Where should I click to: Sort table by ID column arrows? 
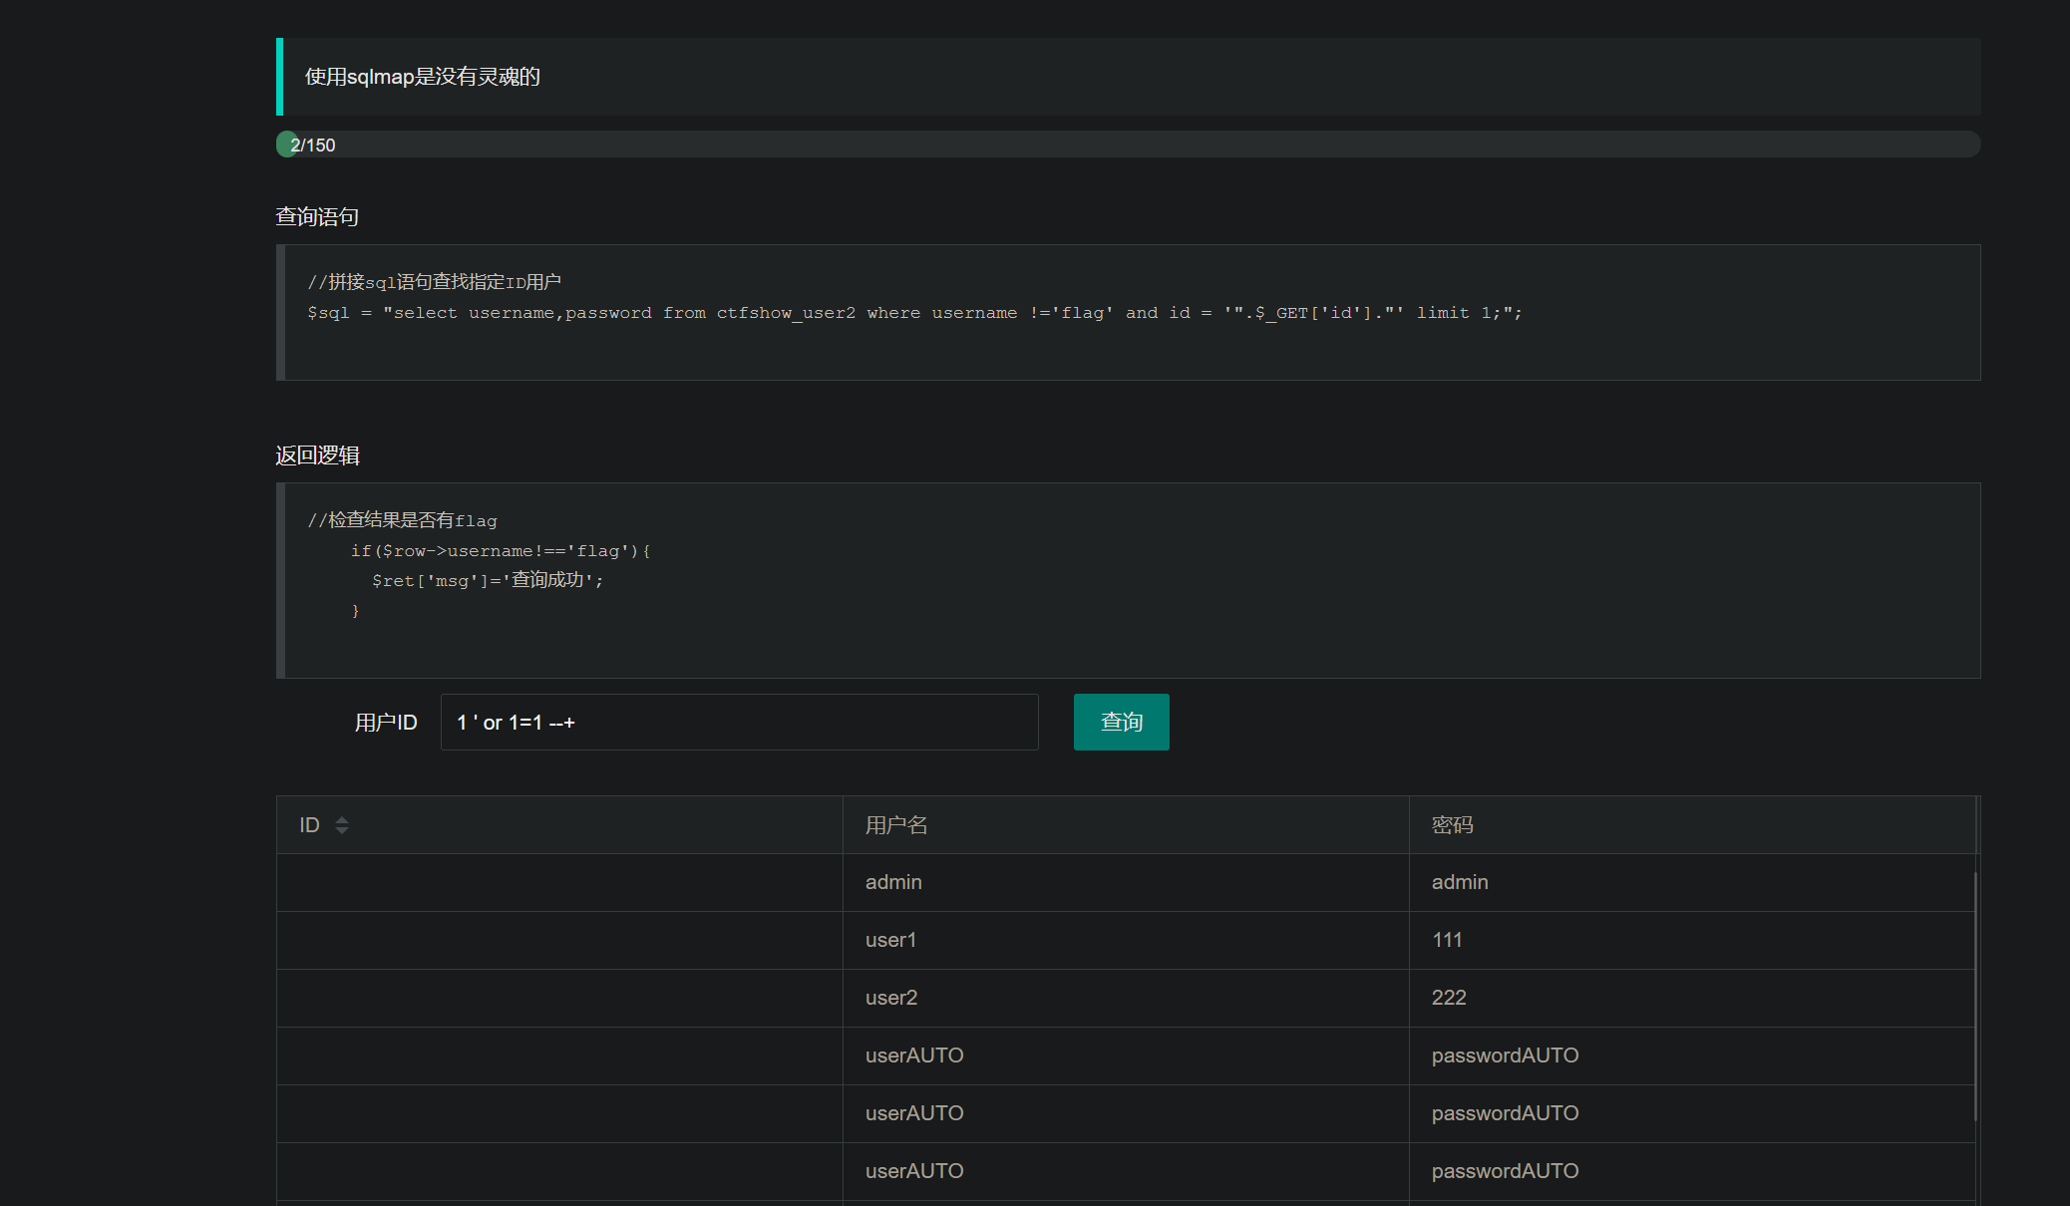pos(342,825)
